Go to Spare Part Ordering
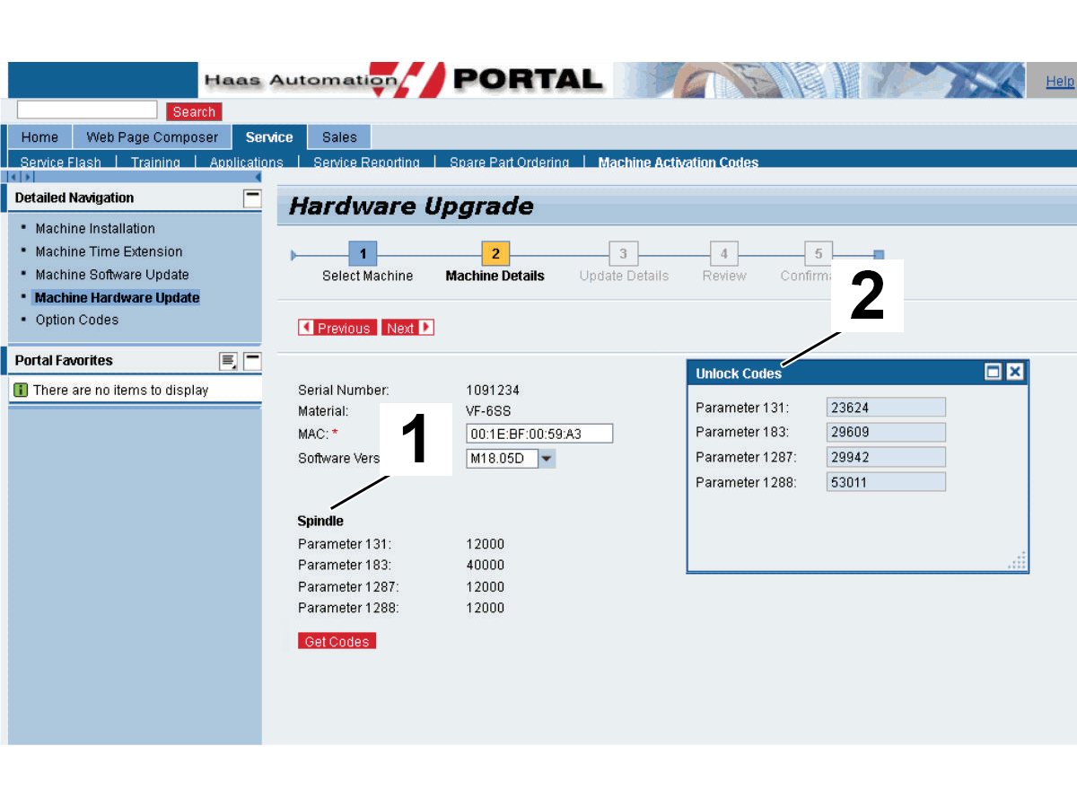This screenshot has height=808, width=1077. pyautogui.click(x=509, y=162)
